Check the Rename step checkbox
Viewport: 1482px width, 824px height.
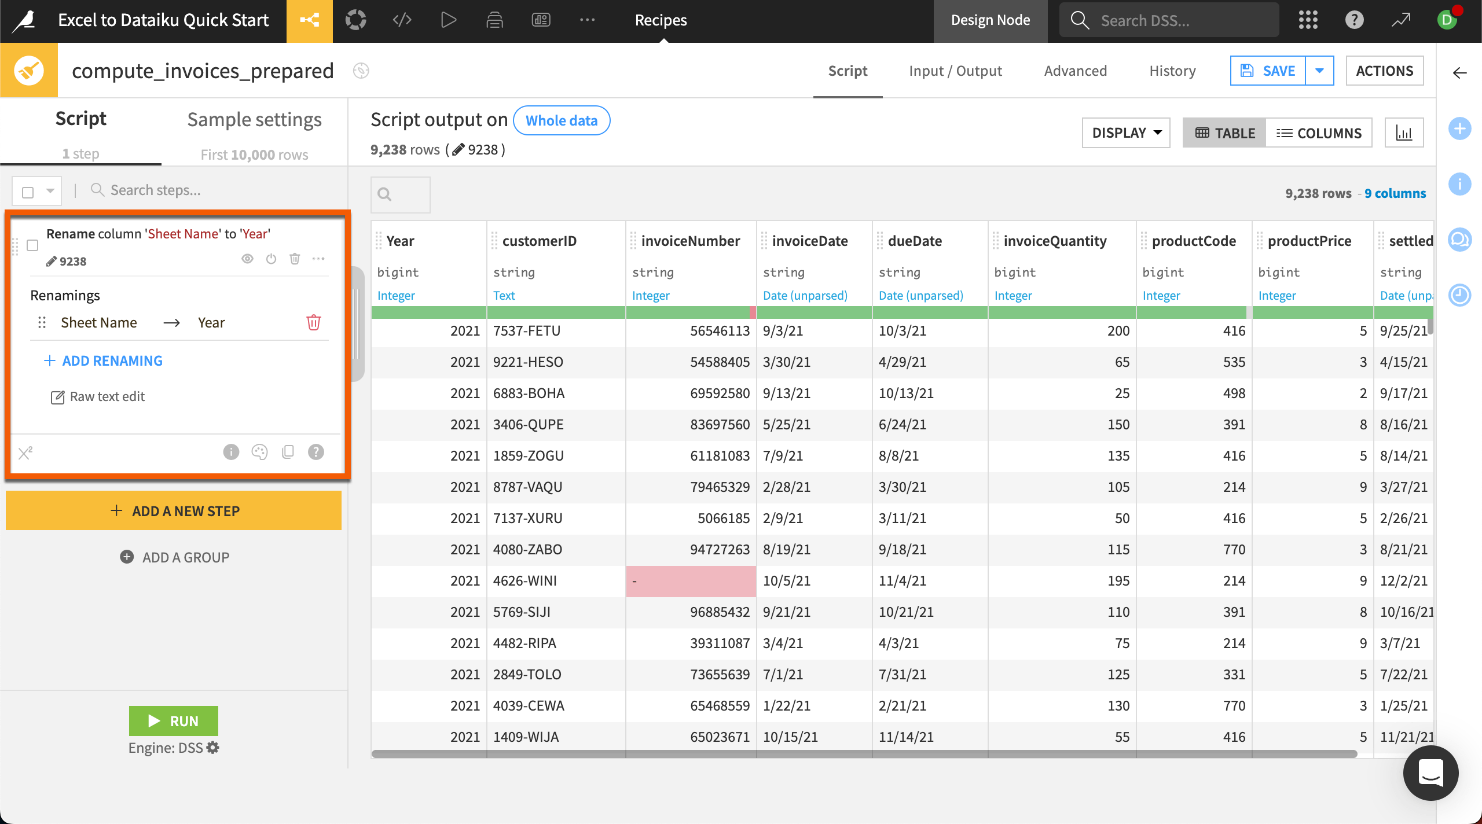coord(32,245)
